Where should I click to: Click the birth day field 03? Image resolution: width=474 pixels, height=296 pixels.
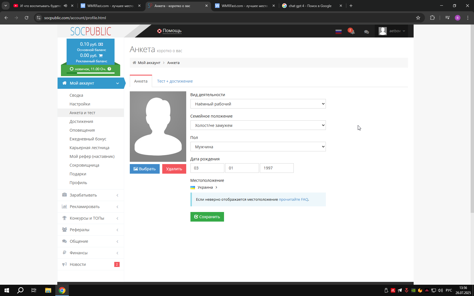[x=207, y=168]
